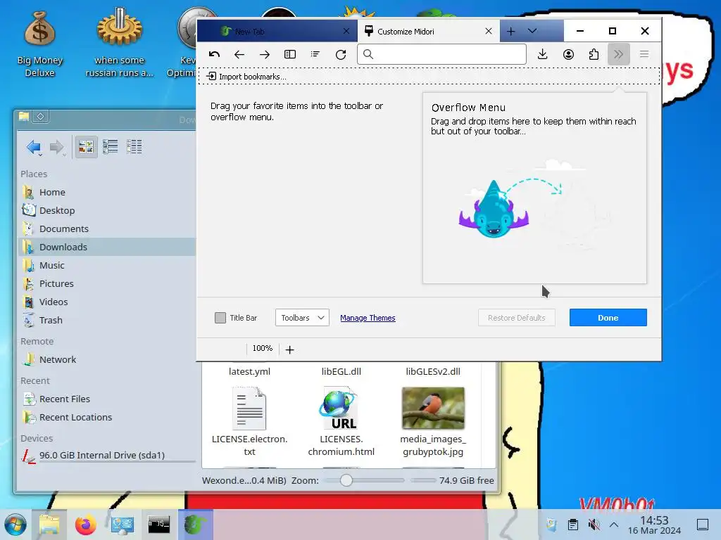Open Videos in the Places panel
Viewport: 721px width, 540px height.
tap(107, 302)
